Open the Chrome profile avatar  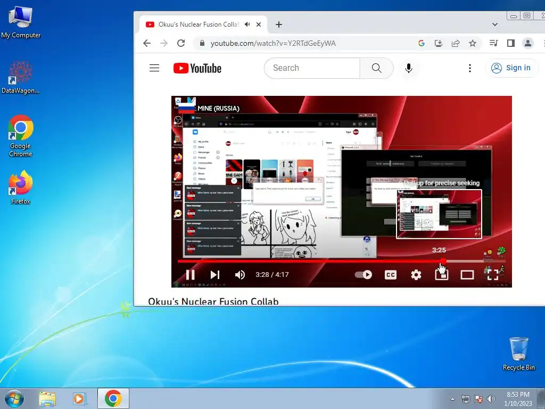[x=527, y=43]
